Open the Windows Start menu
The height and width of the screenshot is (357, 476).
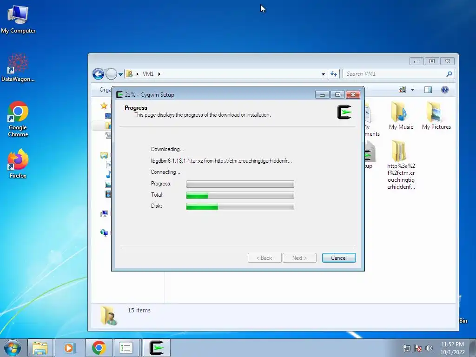[13, 348]
